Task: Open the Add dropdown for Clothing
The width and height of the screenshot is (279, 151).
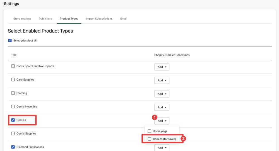Action: click(x=162, y=94)
